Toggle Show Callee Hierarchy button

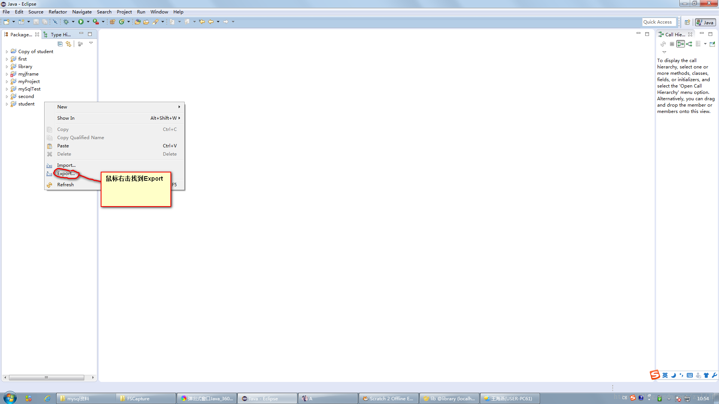(x=689, y=44)
